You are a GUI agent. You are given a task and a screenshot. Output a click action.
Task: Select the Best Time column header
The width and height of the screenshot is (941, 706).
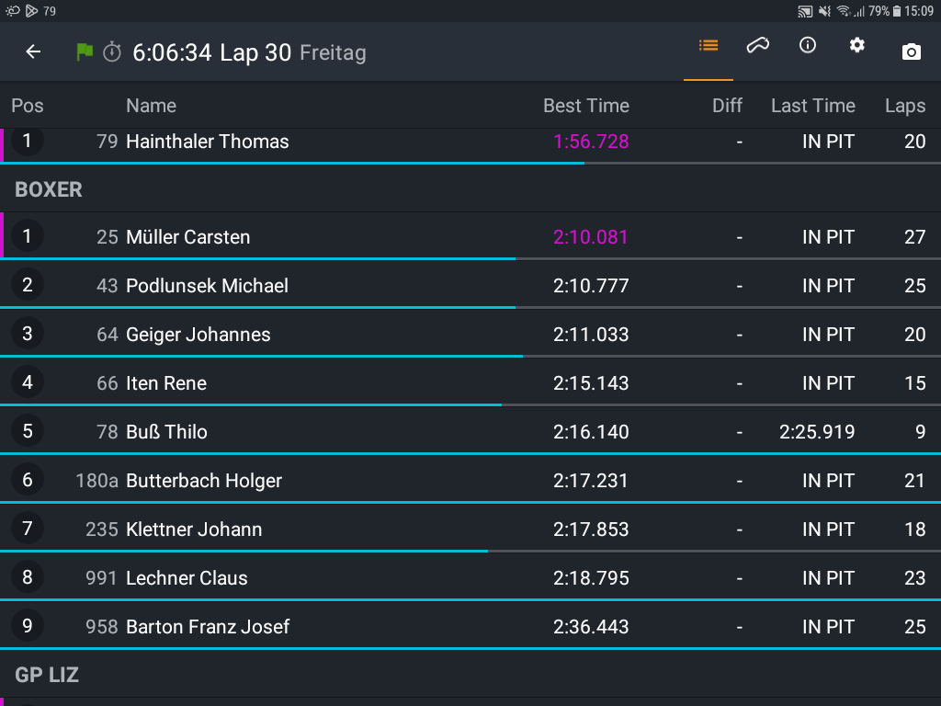586,106
